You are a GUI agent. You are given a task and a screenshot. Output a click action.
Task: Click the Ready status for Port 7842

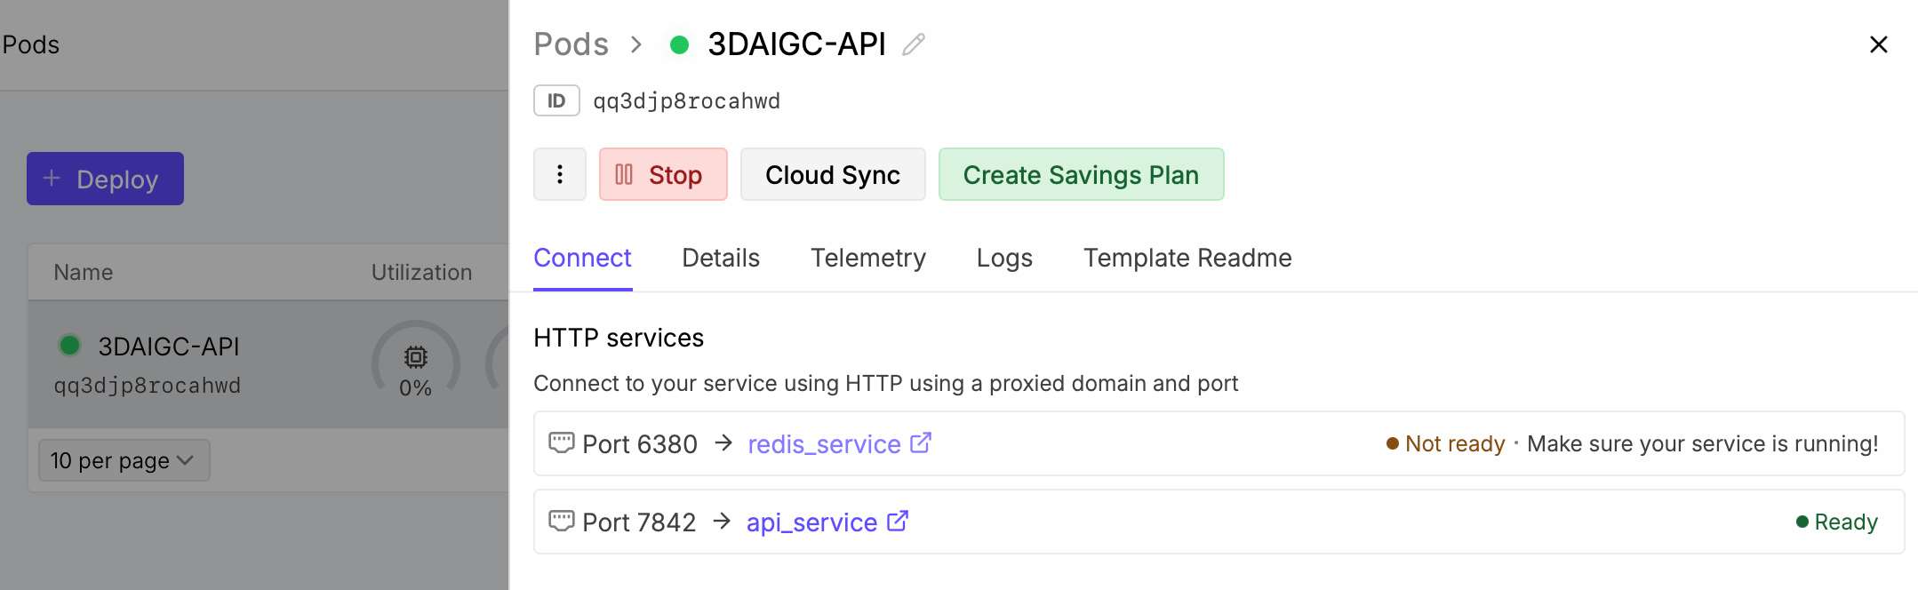(x=1837, y=522)
